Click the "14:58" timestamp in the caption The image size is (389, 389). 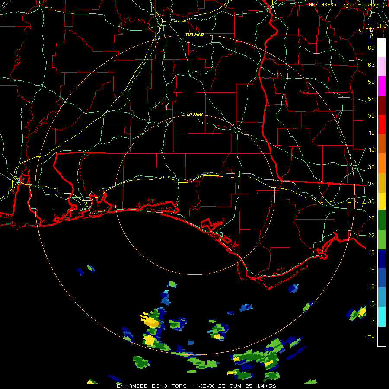coord(266,386)
